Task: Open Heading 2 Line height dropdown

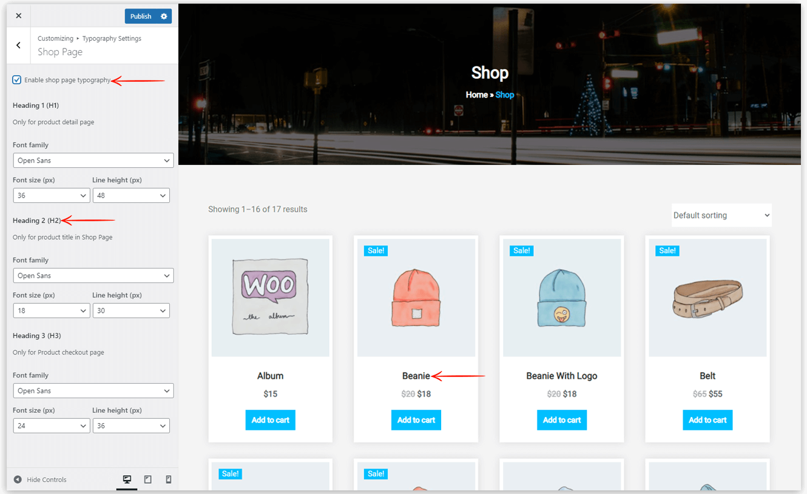Action: pyautogui.click(x=131, y=311)
